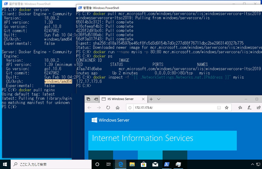Image resolution: width=262 pixels, height=169 pixels.
Task: Click 'docker version' command in back PowerShell
Action: pos(34,10)
